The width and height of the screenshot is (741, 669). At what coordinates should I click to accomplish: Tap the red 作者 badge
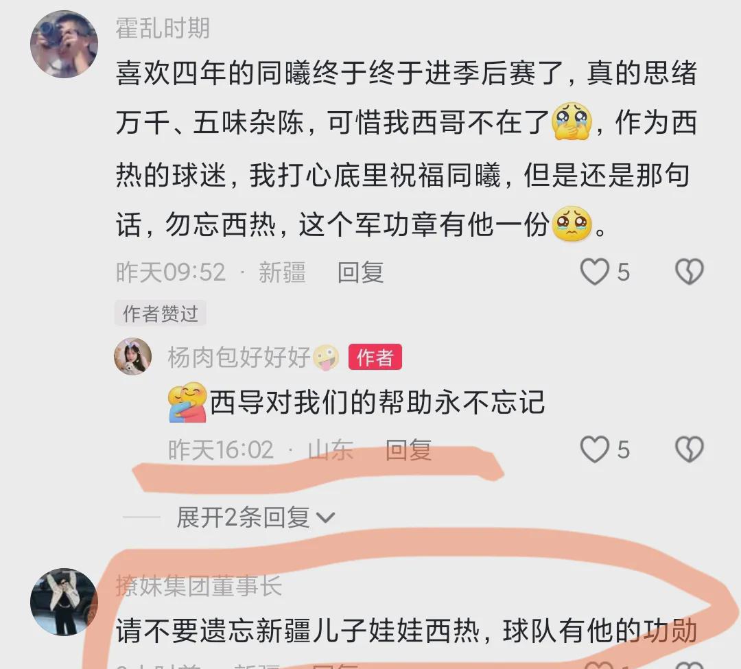tap(375, 357)
